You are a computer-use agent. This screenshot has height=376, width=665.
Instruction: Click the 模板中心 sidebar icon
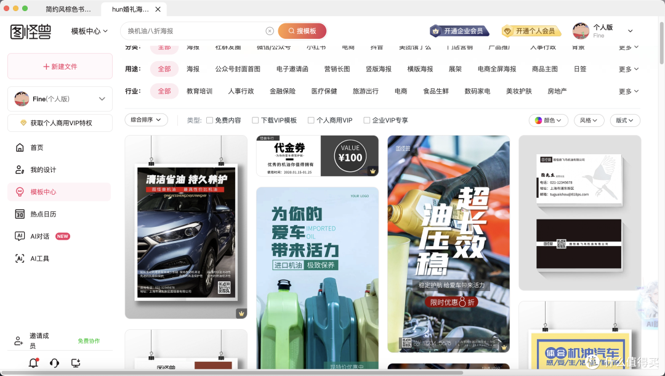pos(20,192)
